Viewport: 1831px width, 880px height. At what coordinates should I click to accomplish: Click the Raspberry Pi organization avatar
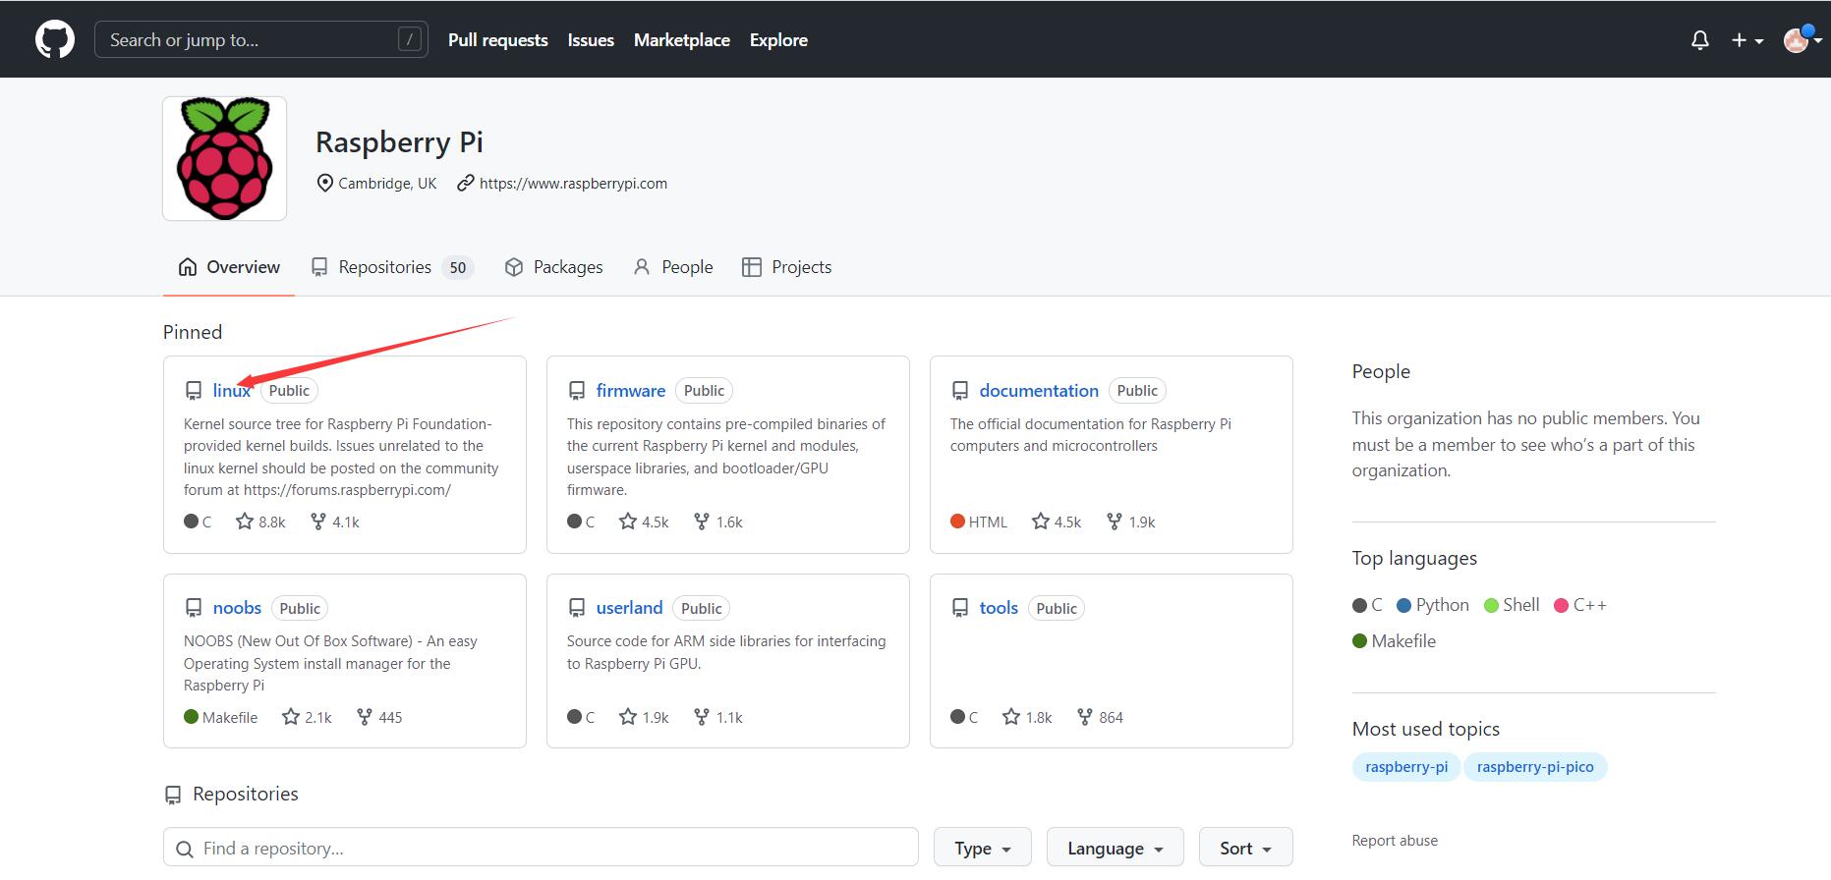[224, 158]
